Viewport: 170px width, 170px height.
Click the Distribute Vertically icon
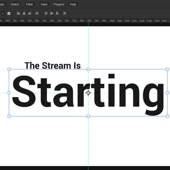pyautogui.click(x=37, y=13)
